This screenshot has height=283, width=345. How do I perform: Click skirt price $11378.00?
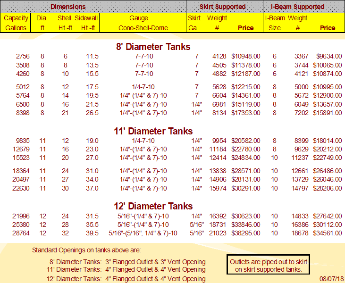(x=246, y=65)
